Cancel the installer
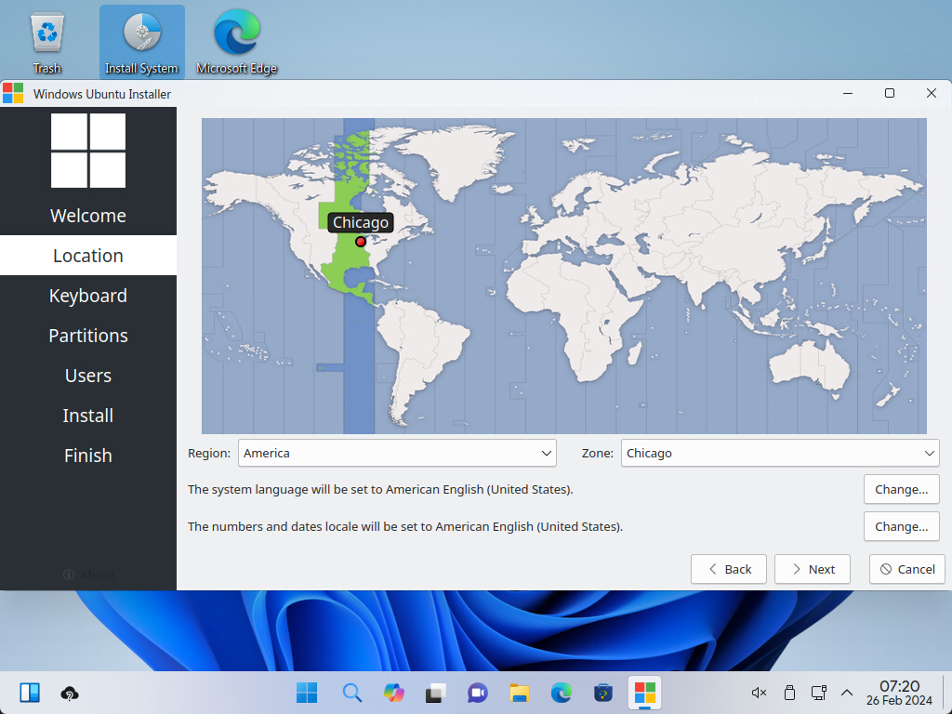Image resolution: width=952 pixels, height=714 pixels. [907, 569]
